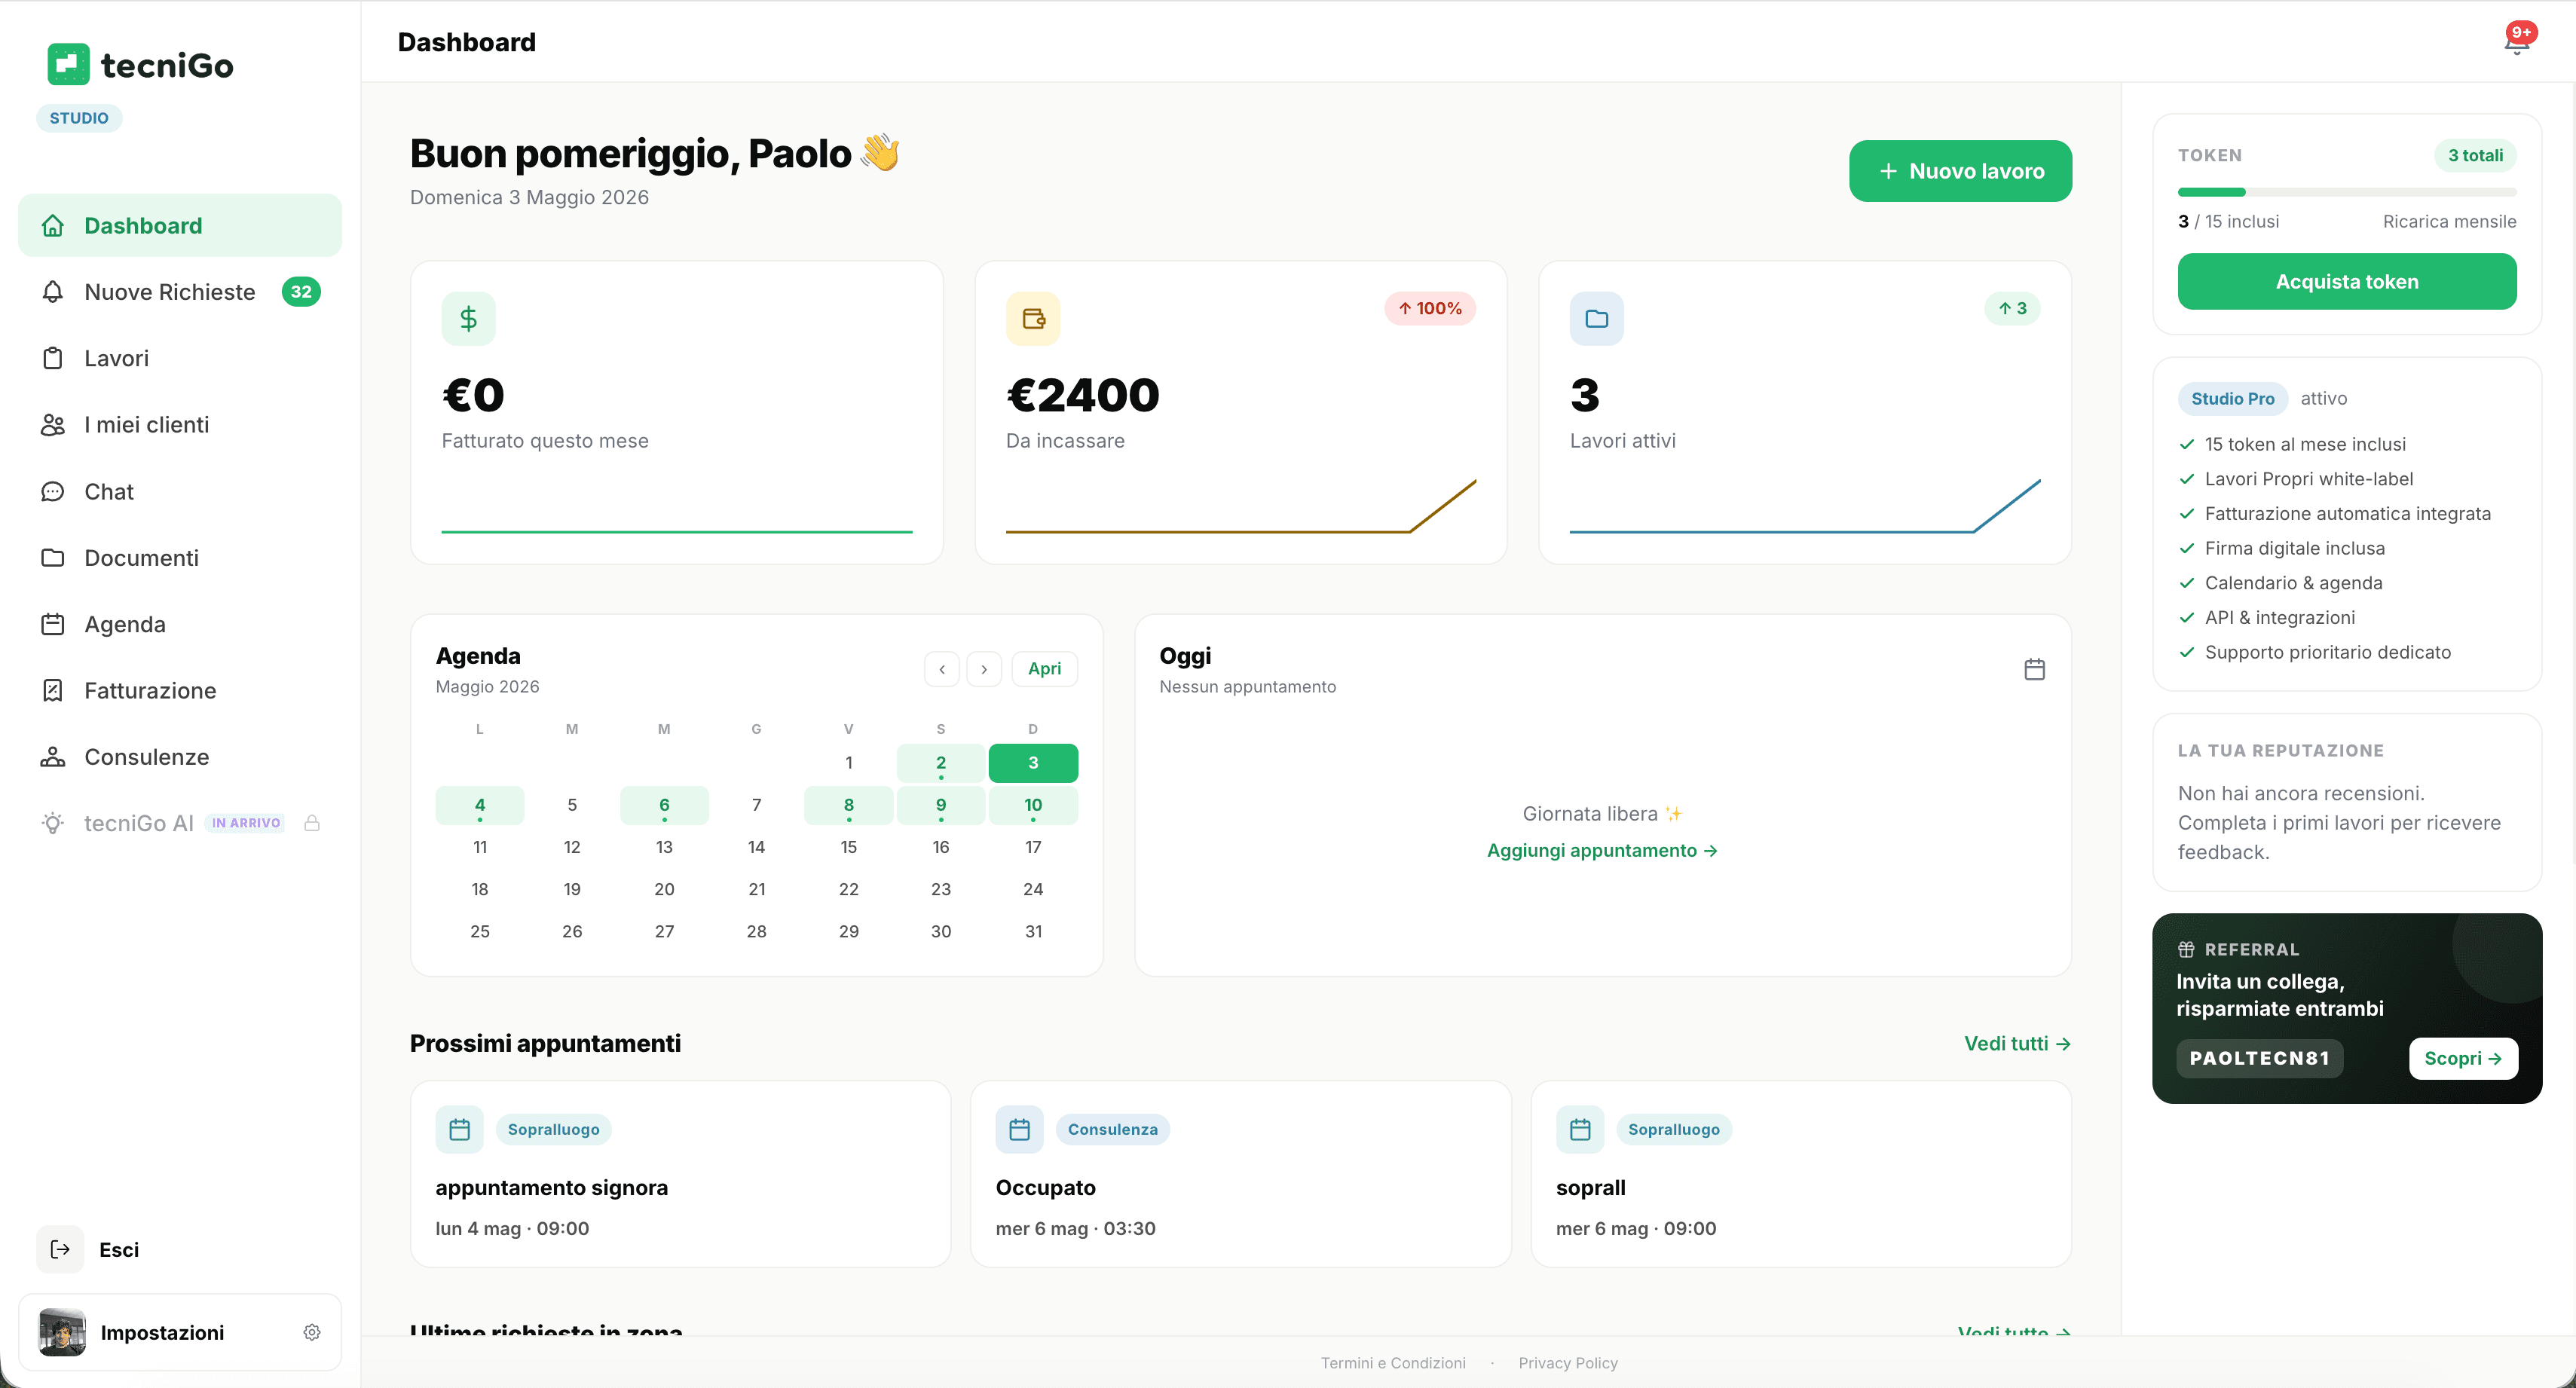Viewport: 2576px width, 1388px height.
Task: Open Chat from the sidebar
Action: pos(180,491)
